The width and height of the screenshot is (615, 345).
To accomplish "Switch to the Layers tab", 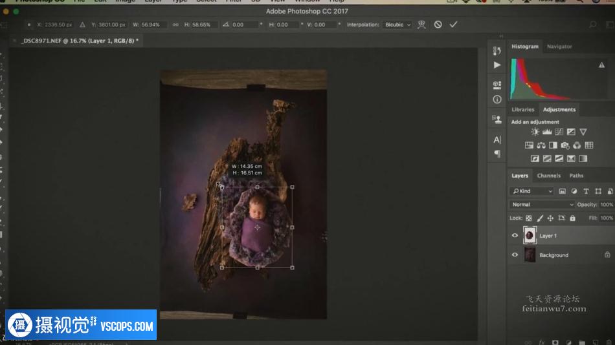I will (520, 176).
